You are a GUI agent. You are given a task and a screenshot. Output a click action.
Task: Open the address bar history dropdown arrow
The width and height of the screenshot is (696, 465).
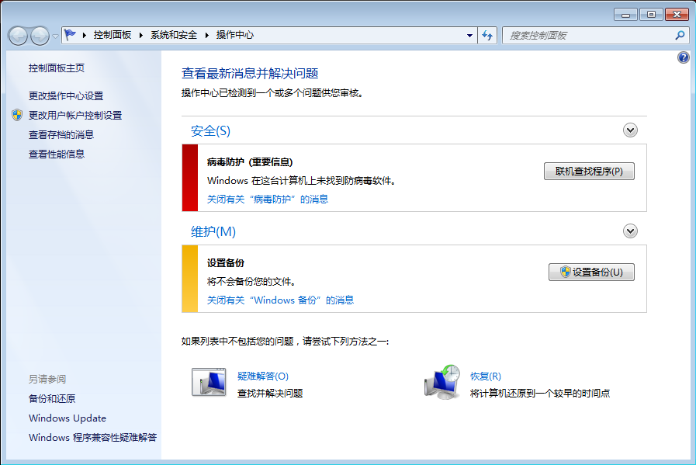470,35
